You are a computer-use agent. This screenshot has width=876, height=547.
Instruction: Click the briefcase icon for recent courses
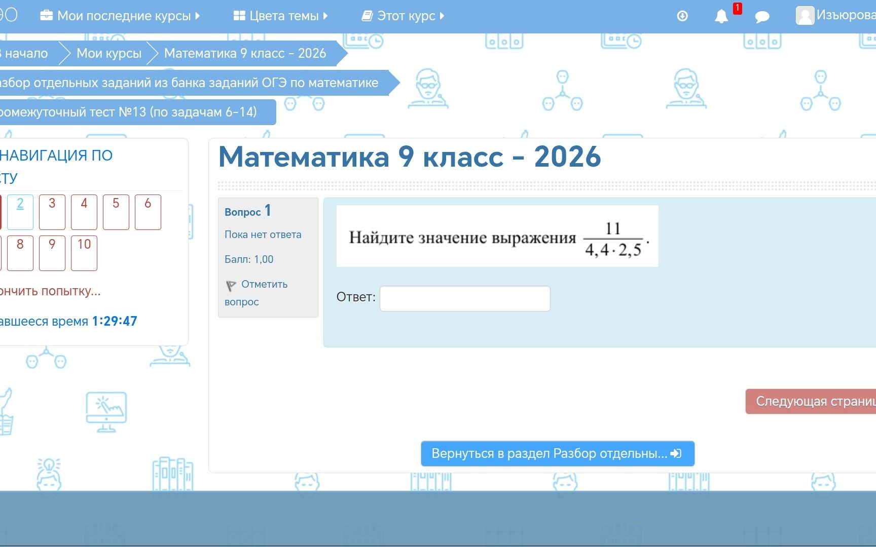pos(46,16)
